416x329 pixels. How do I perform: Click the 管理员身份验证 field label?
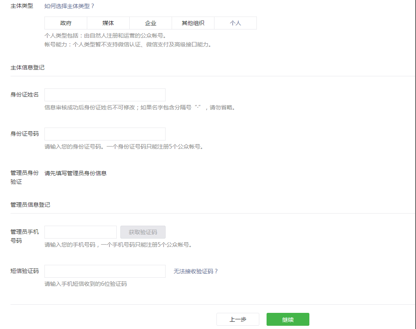coord(25,177)
